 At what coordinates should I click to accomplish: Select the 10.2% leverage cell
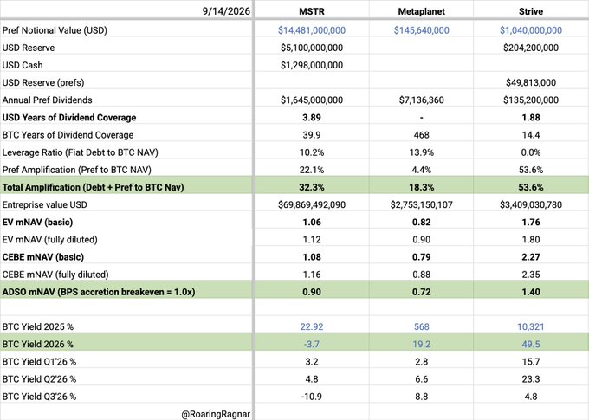312,152
